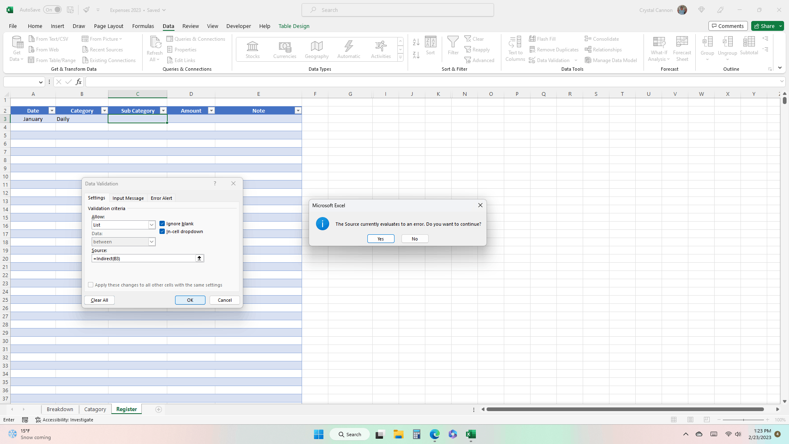The height and width of the screenshot is (444, 789).
Task: Open the Allow criteria dropdown showing List
Action: [x=152, y=225]
